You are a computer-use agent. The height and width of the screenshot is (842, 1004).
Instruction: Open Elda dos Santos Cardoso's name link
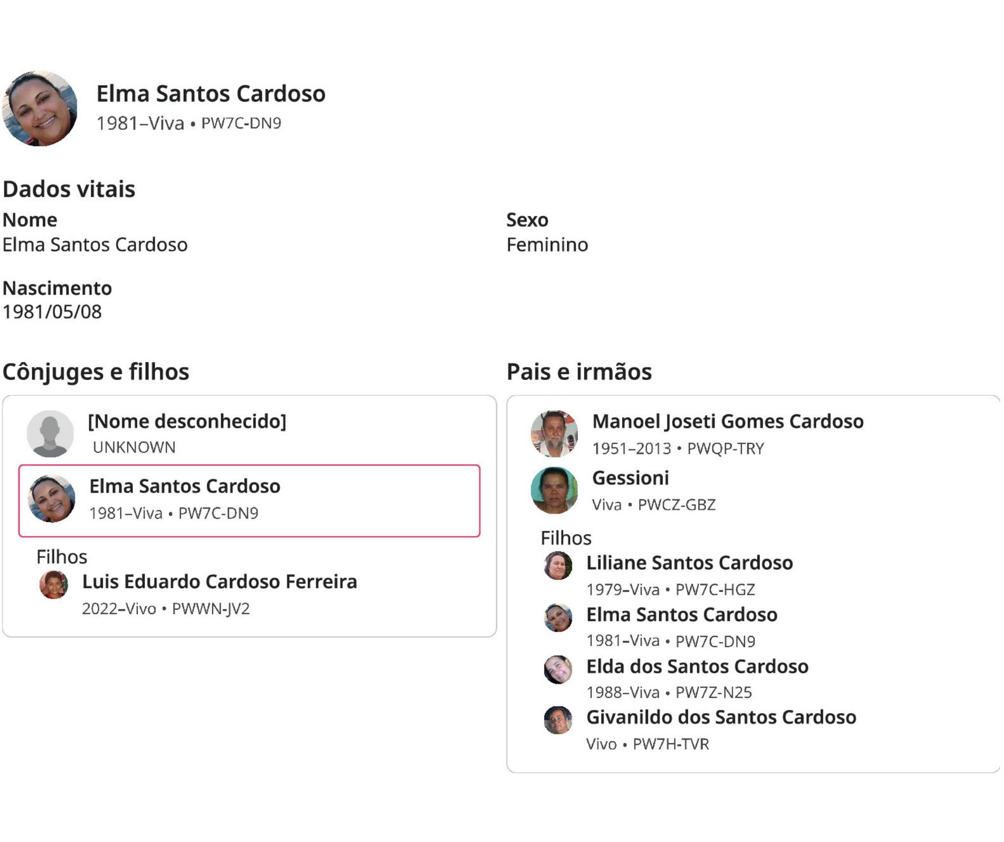click(697, 666)
